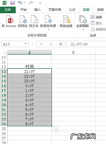The image size is (106, 144).
Task: Expand the 全部刷新 dropdown arrow
Action: coord(83,30)
